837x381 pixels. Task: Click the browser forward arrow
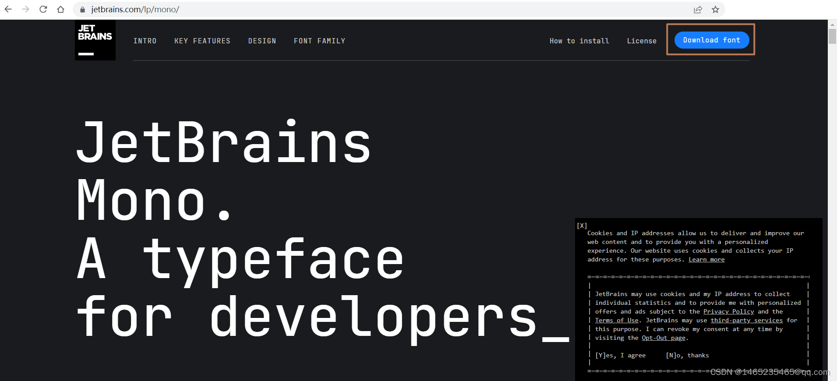[x=25, y=9]
